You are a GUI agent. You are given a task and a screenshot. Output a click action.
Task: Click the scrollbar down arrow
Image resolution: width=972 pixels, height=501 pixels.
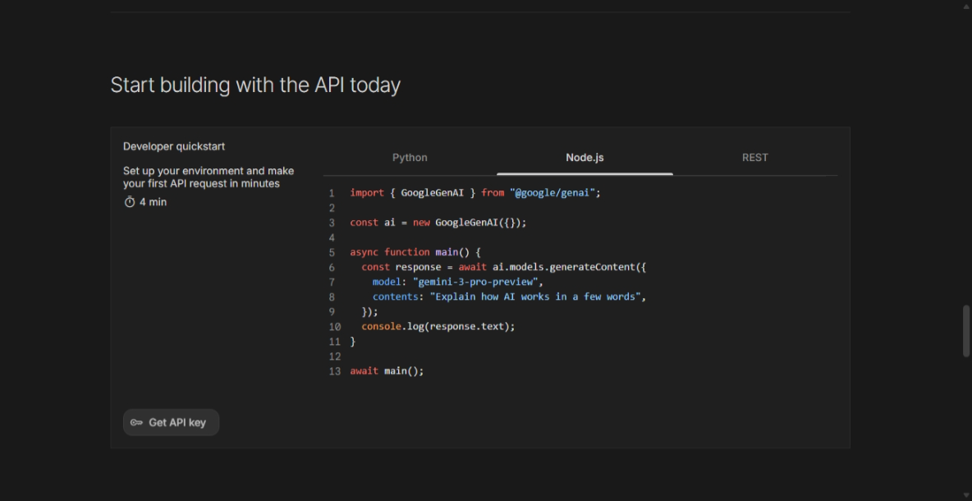click(966, 495)
